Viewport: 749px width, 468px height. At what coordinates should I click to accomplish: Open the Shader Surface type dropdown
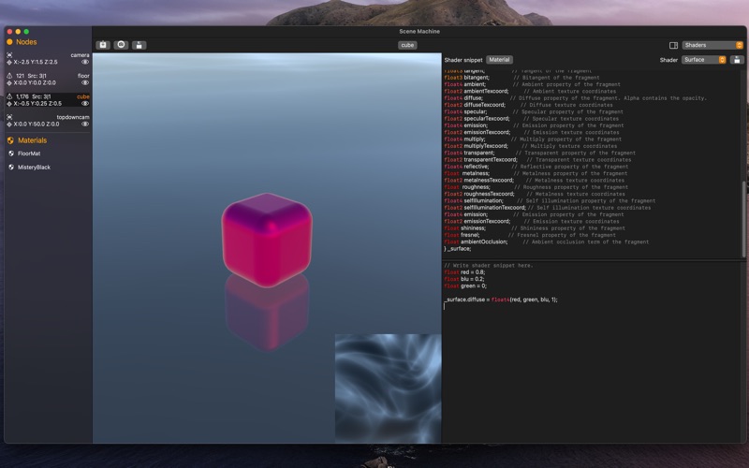(x=704, y=60)
